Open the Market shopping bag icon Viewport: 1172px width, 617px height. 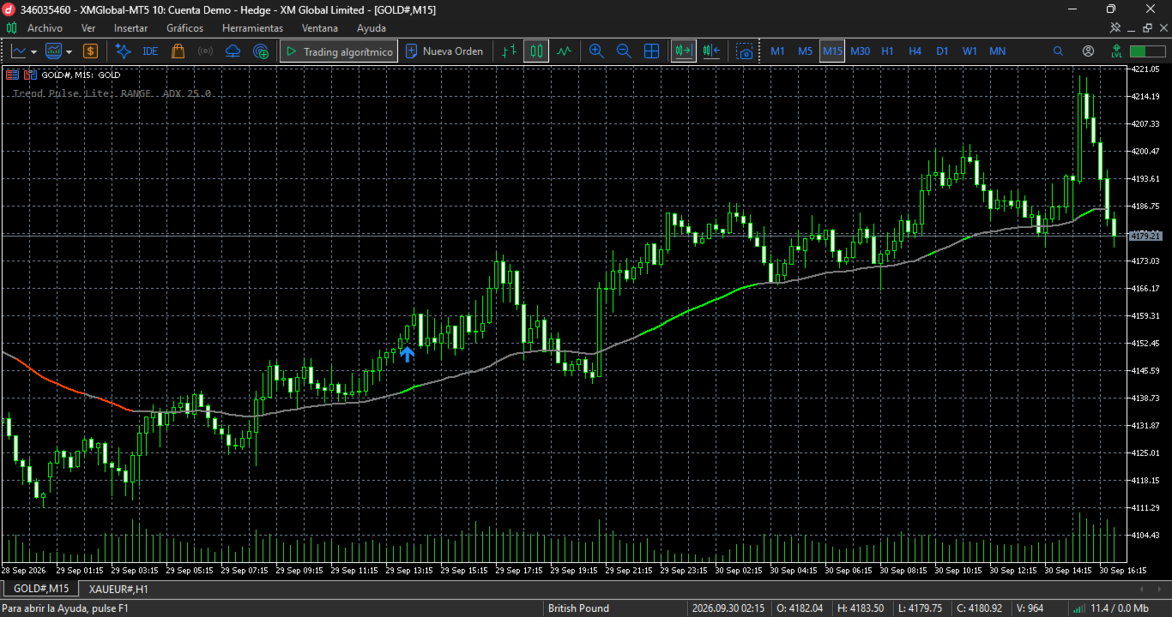click(178, 51)
